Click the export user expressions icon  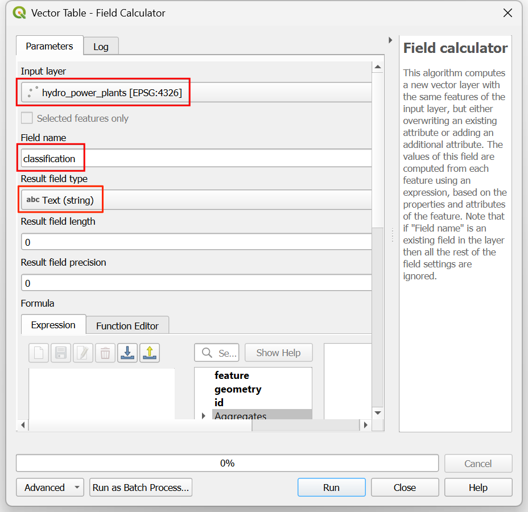coord(150,353)
